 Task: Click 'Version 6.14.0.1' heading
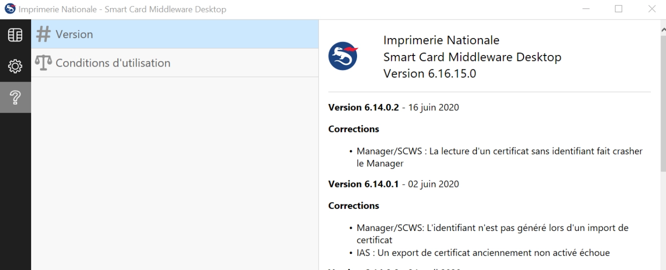pos(363,184)
